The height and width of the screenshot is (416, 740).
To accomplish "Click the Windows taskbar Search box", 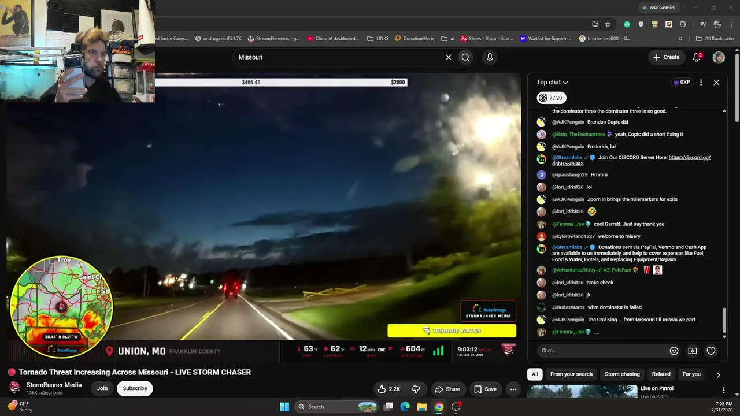I will point(336,407).
